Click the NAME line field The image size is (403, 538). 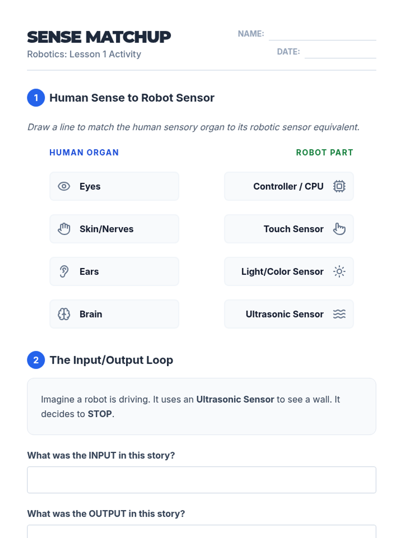click(x=322, y=34)
